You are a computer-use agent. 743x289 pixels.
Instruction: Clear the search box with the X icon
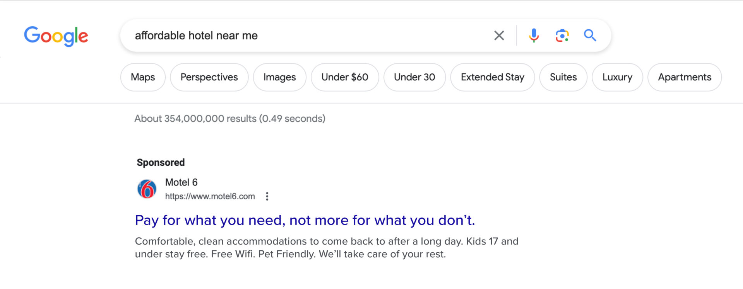[499, 36]
